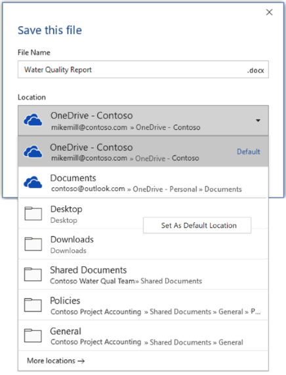Select OneDrive - Contoso title in the list
The width and height of the screenshot is (286, 375).
click(91, 148)
